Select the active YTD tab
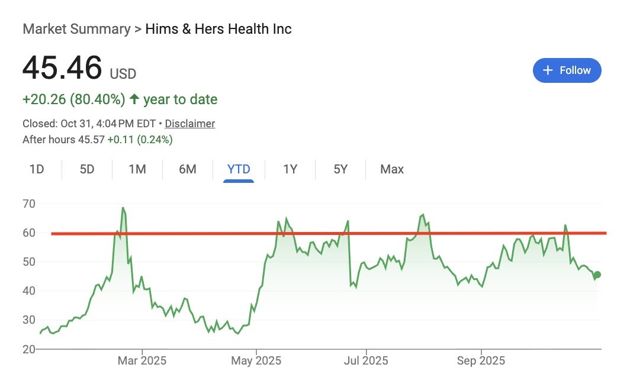The image size is (630, 377). [239, 169]
